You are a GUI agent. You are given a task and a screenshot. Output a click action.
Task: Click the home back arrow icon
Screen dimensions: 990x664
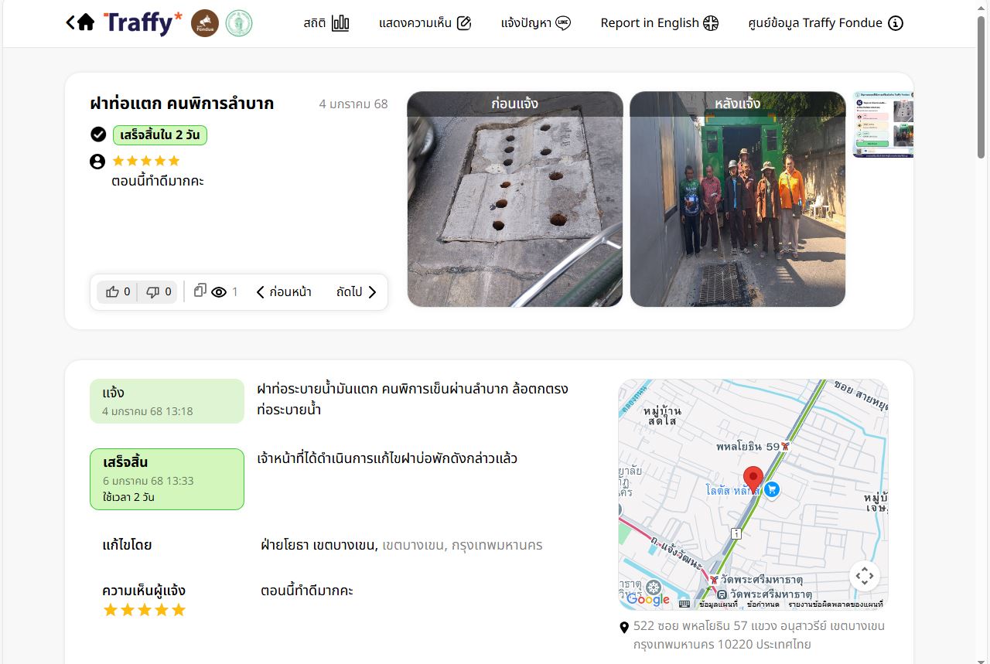(80, 22)
